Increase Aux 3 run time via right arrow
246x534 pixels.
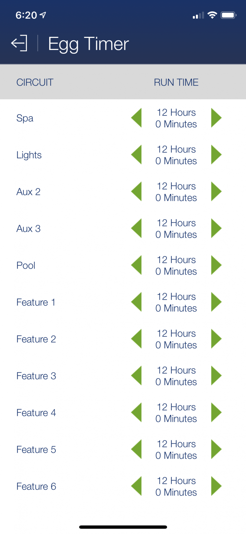(x=216, y=228)
